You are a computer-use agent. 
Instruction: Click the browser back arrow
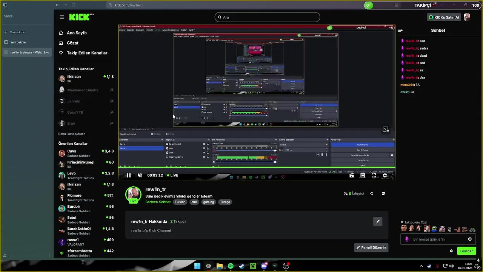pyautogui.click(x=57, y=5)
